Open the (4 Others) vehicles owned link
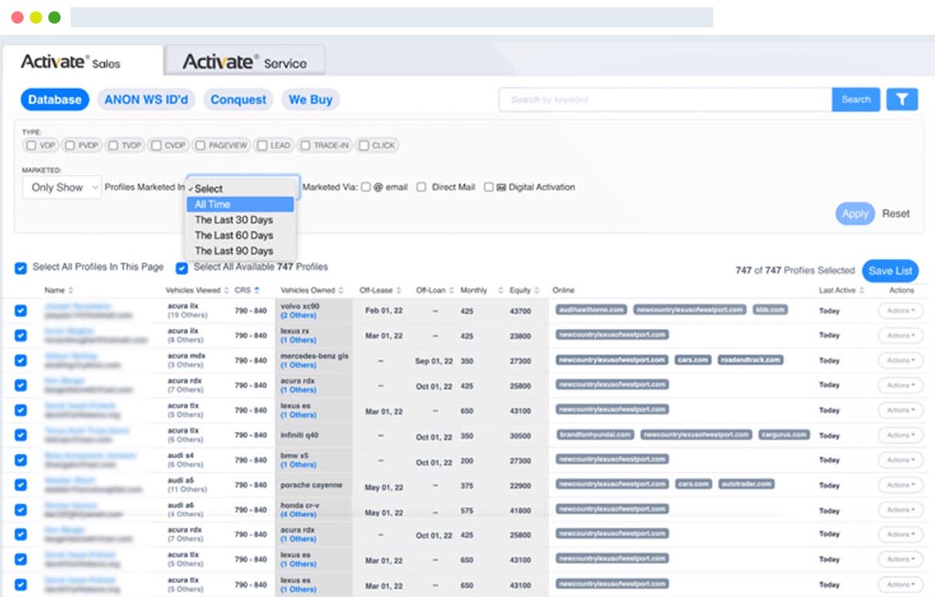The width and height of the screenshot is (935, 597). [298, 514]
